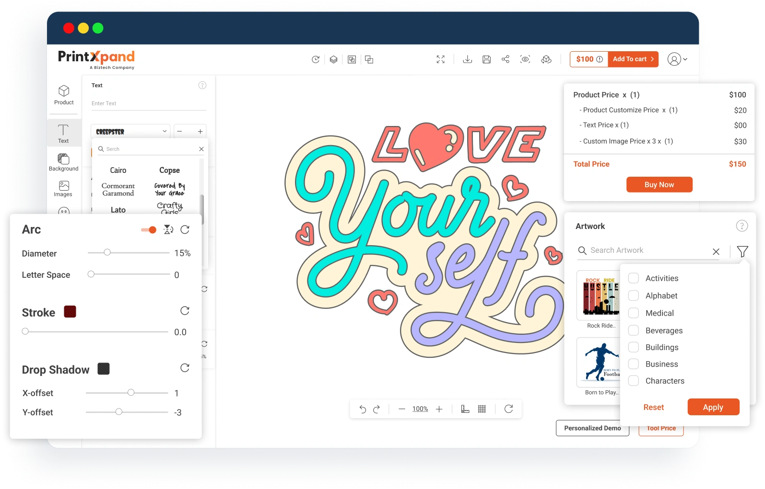Toggle the grid icon in bottom toolbar

pos(482,409)
